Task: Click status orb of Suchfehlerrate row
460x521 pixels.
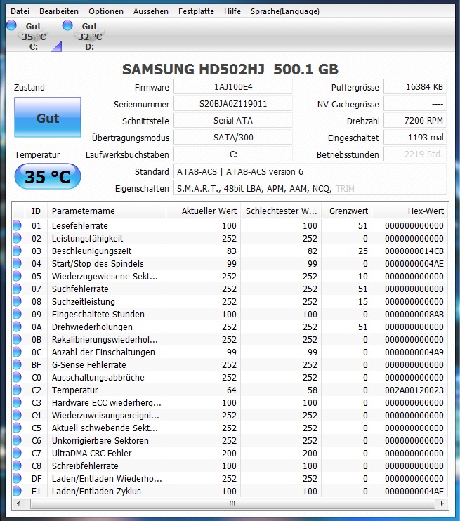Action: 17,289
